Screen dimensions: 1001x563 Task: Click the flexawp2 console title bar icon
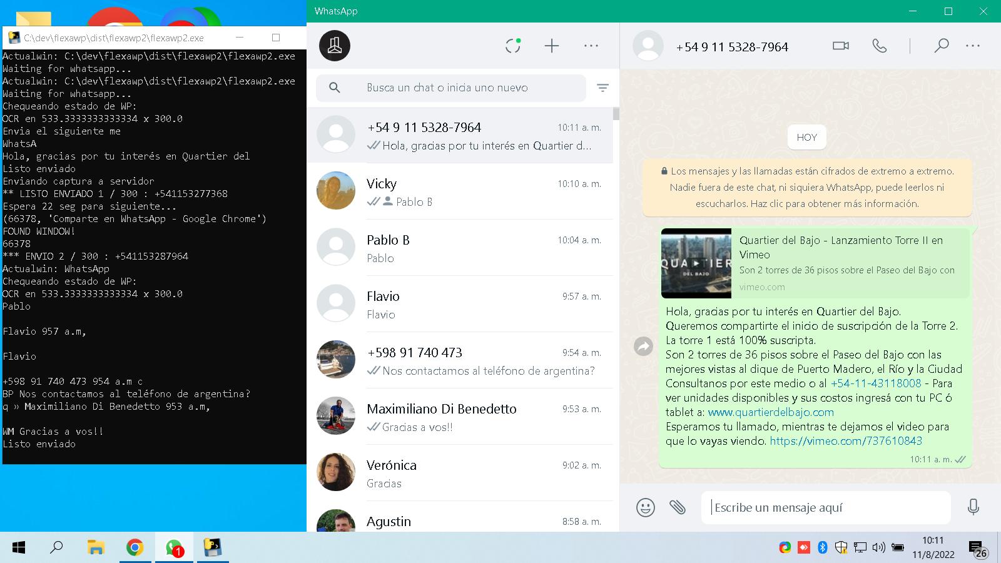[14, 38]
